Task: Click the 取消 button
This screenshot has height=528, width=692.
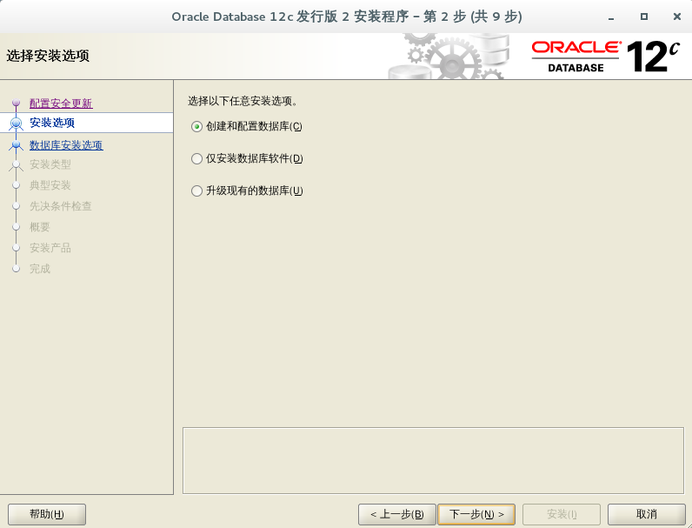Action: (x=646, y=514)
